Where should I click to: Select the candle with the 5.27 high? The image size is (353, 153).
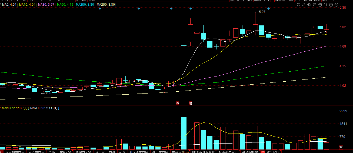[255, 24]
